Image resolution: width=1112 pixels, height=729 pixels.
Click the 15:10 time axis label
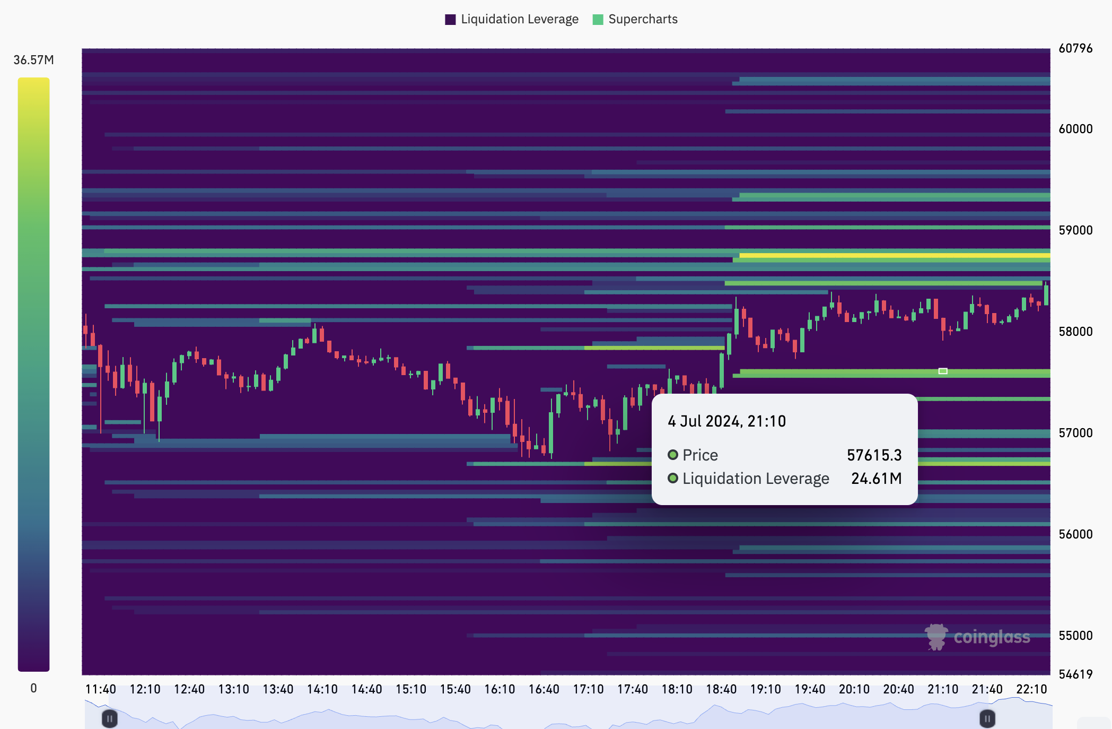pyautogui.click(x=411, y=689)
